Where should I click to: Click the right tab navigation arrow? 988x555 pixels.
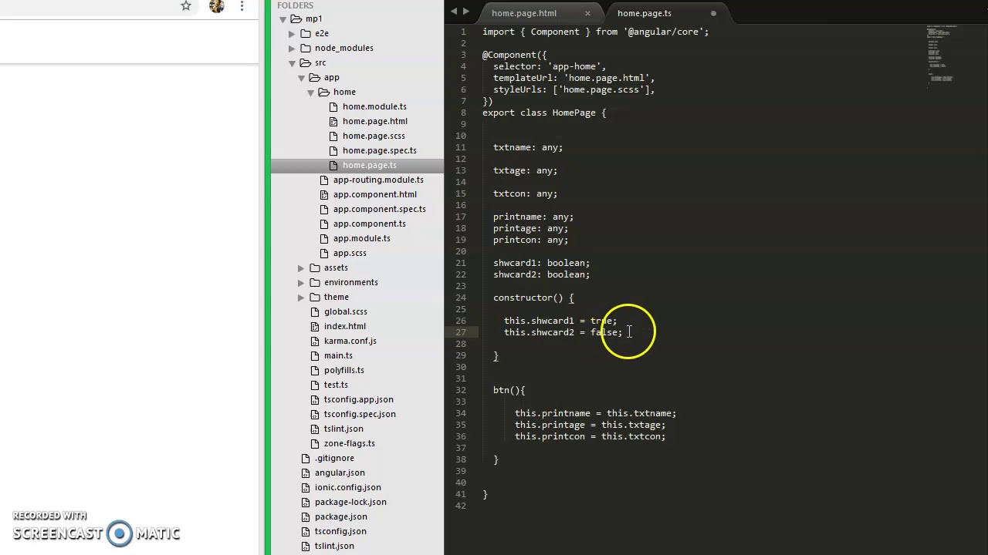tap(465, 12)
